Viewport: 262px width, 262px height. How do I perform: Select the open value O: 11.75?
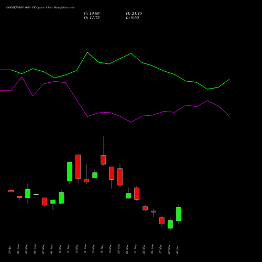pyautogui.click(x=92, y=18)
